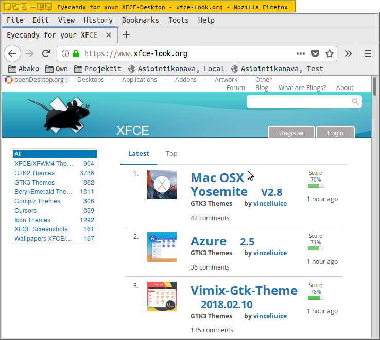This screenshot has width=380, height=340.
Task: Show site information via the info icon
Action: tap(65, 53)
